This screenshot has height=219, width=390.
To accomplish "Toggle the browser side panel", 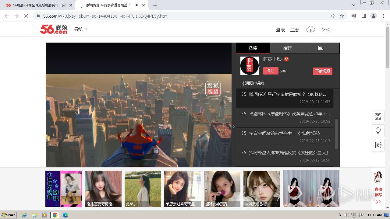I will pyautogui.click(x=363, y=16).
